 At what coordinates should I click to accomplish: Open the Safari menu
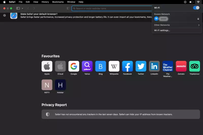click(12, 2)
